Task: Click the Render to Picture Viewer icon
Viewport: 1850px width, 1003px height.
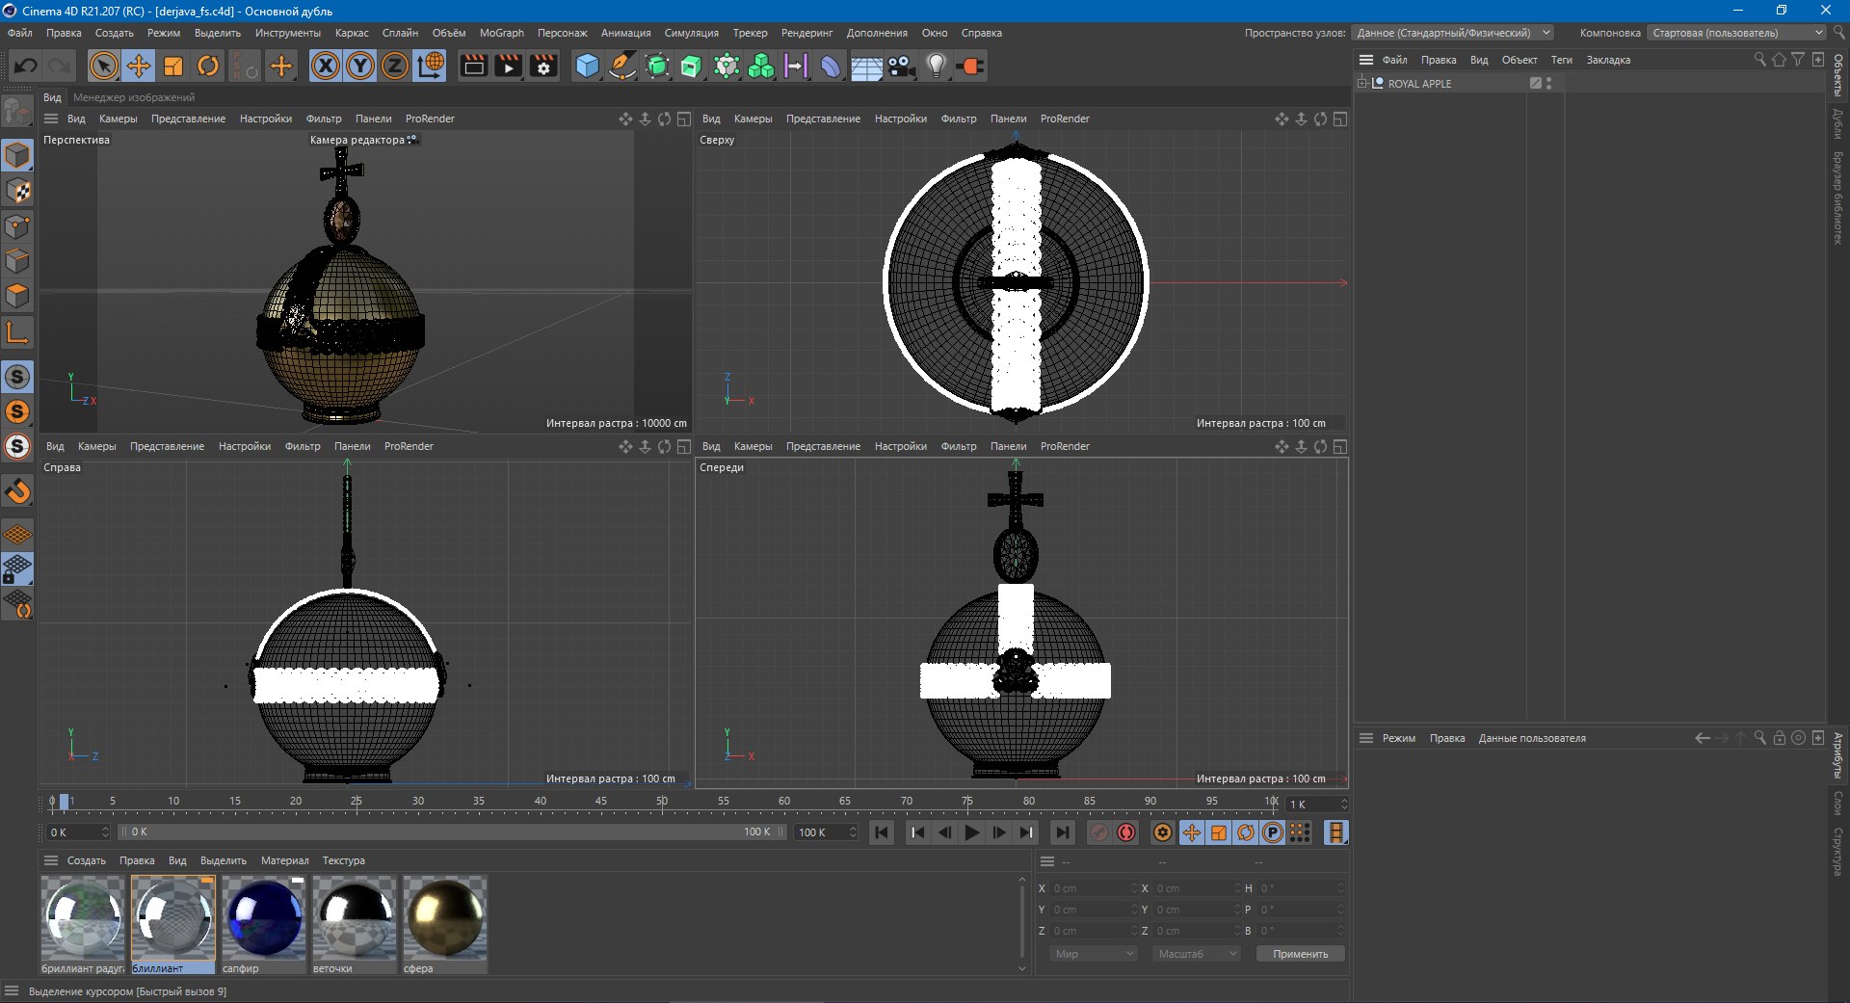Action: (x=508, y=66)
